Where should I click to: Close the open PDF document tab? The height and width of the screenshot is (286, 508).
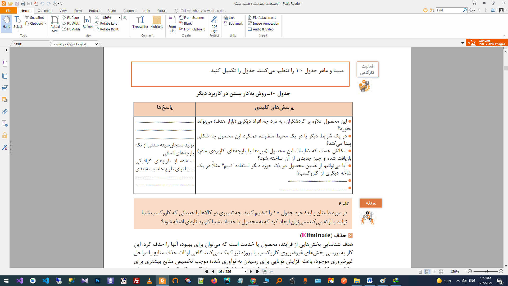coord(97,44)
